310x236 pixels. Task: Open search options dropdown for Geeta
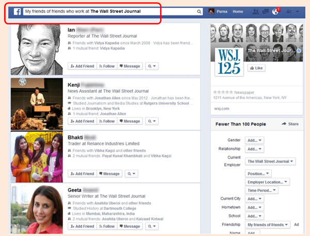(x=152, y=226)
